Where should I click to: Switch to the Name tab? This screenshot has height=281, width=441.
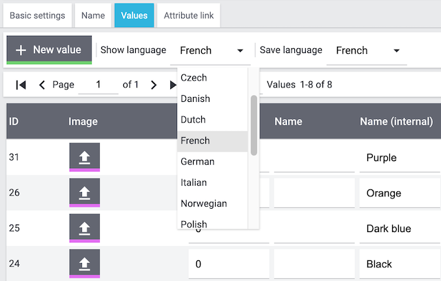93,15
